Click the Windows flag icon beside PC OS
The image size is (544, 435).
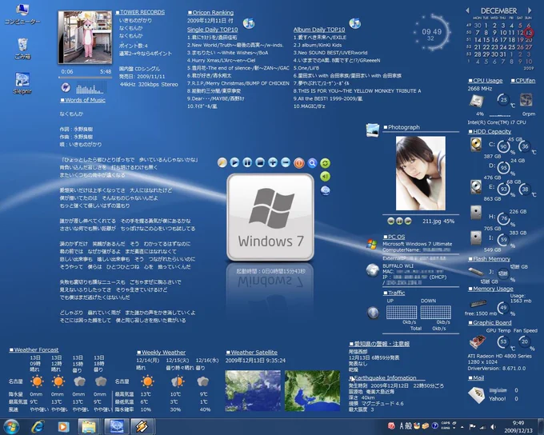[372, 244]
